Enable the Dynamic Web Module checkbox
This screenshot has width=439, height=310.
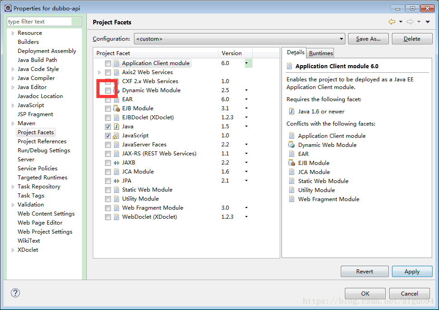click(x=108, y=90)
